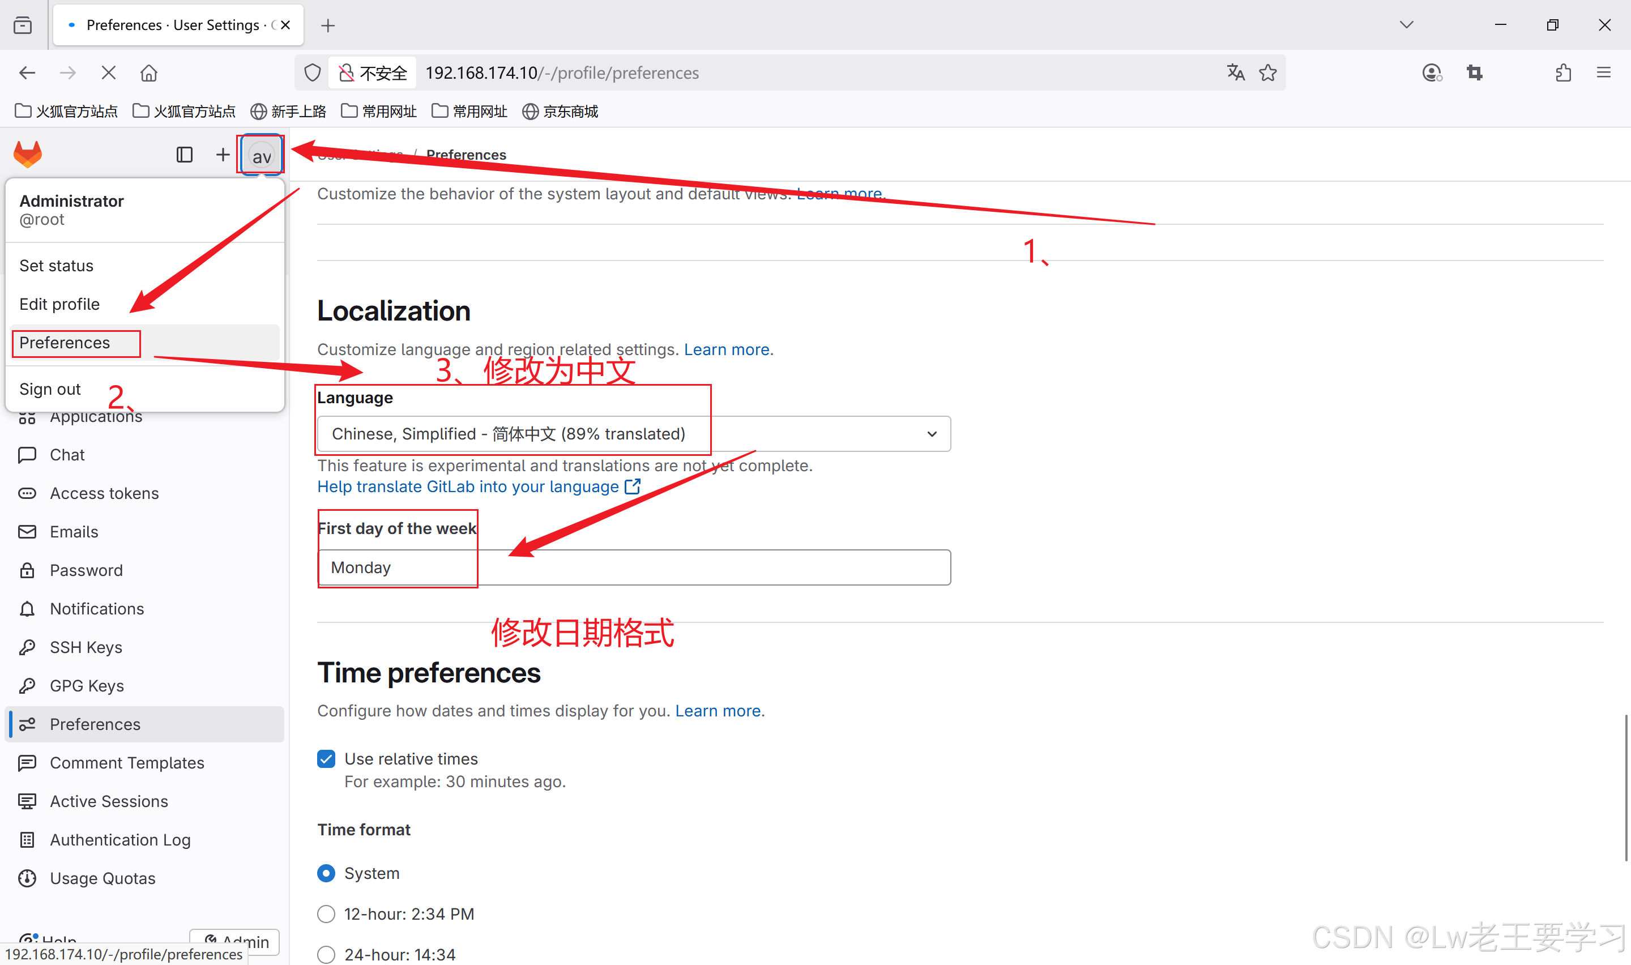Expand the browser tab list chevron
The image size is (1631, 965).
point(1406,25)
